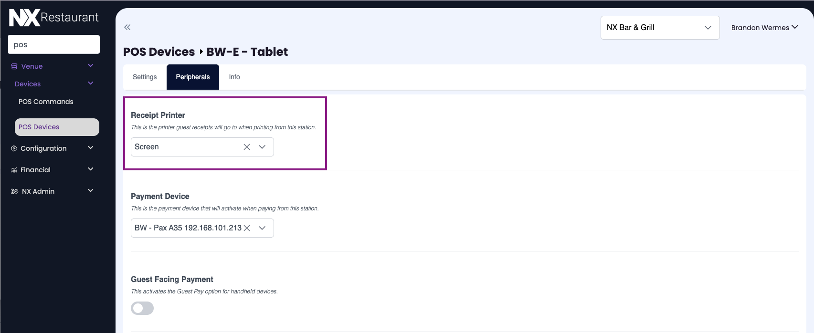Click the Venue store icon
Image resolution: width=814 pixels, height=333 pixels.
(x=14, y=66)
